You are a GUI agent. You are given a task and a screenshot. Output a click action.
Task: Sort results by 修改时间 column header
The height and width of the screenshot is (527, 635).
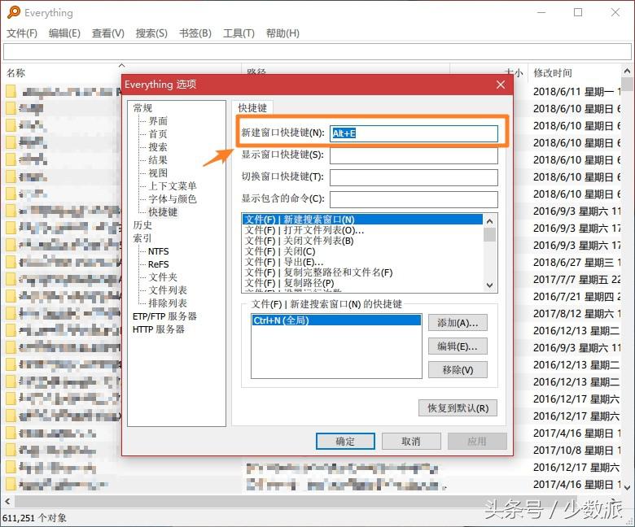pos(553,73)
